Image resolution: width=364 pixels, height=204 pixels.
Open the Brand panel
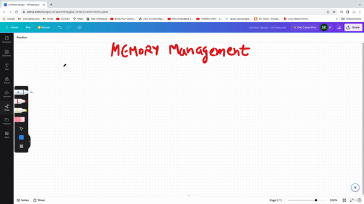point(7,80)
